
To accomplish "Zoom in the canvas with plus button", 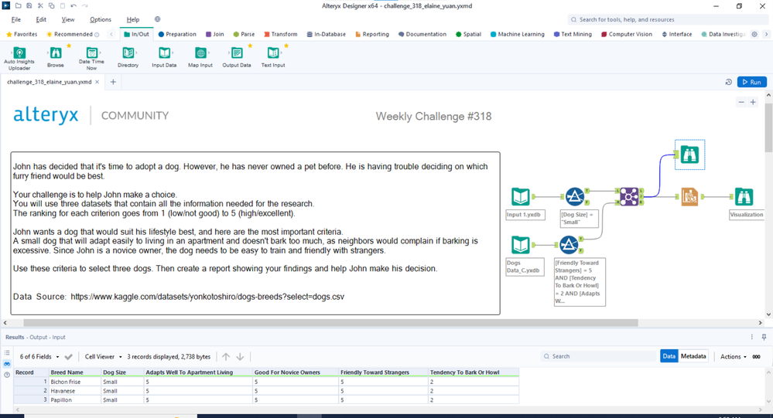I will click(x=753, y=102).
